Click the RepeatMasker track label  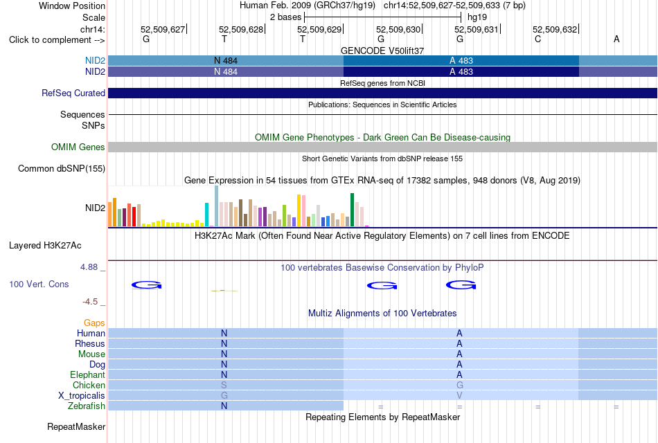tap(76, 427)
